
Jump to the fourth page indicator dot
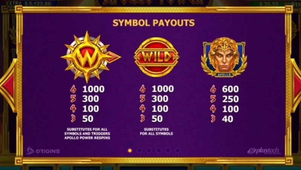[159, 150]
